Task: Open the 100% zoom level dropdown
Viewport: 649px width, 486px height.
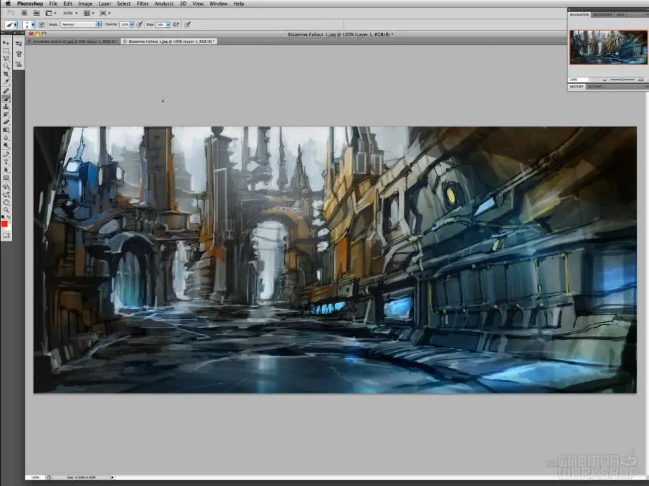Action: pyautogui.click(x=70, y=13)
